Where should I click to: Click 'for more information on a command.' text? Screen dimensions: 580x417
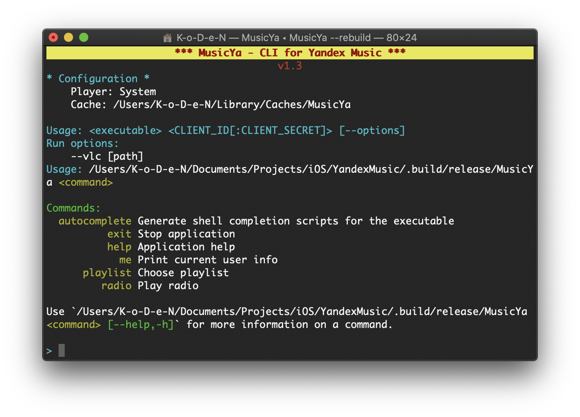[290, 325]
